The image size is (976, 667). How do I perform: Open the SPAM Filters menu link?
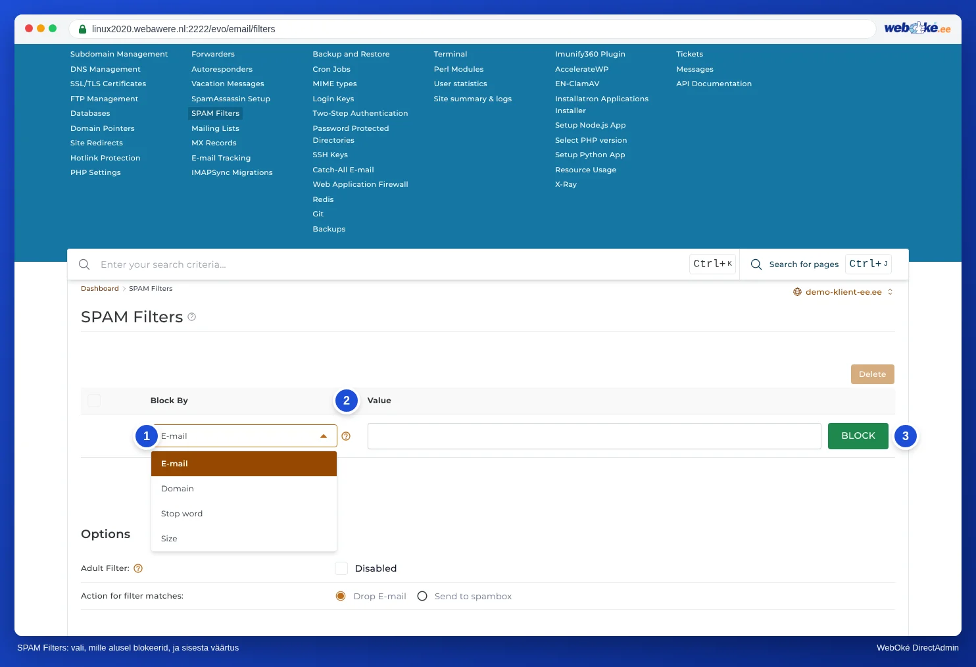point(216,113)
